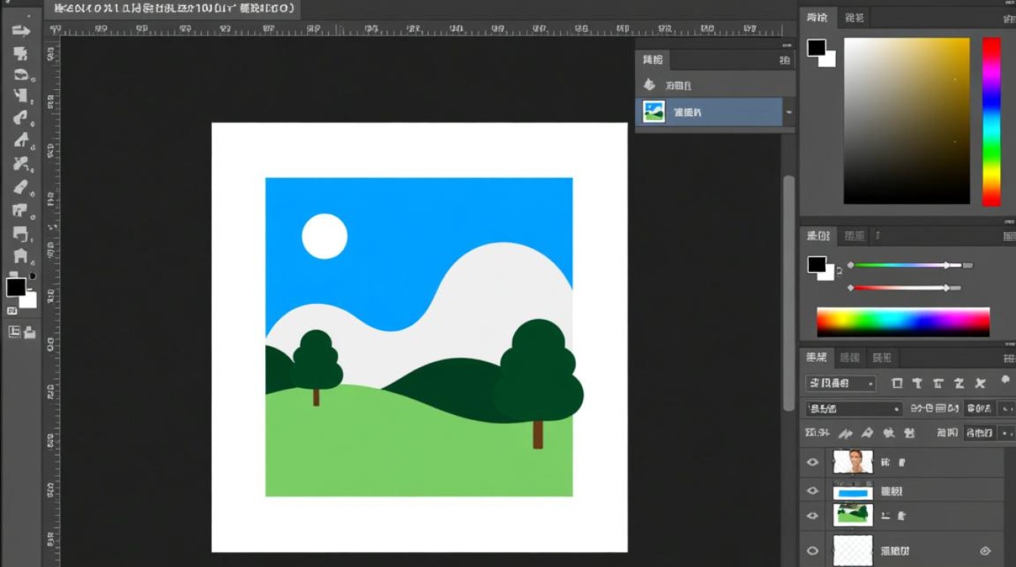Click the square filter icon in layers panel
Screen dimensions: 1016x567
pyautogui.click(x=897, y=383)
